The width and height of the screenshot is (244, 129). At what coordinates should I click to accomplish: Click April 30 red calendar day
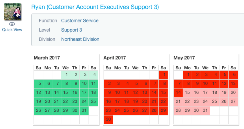(x=108, y=120)
